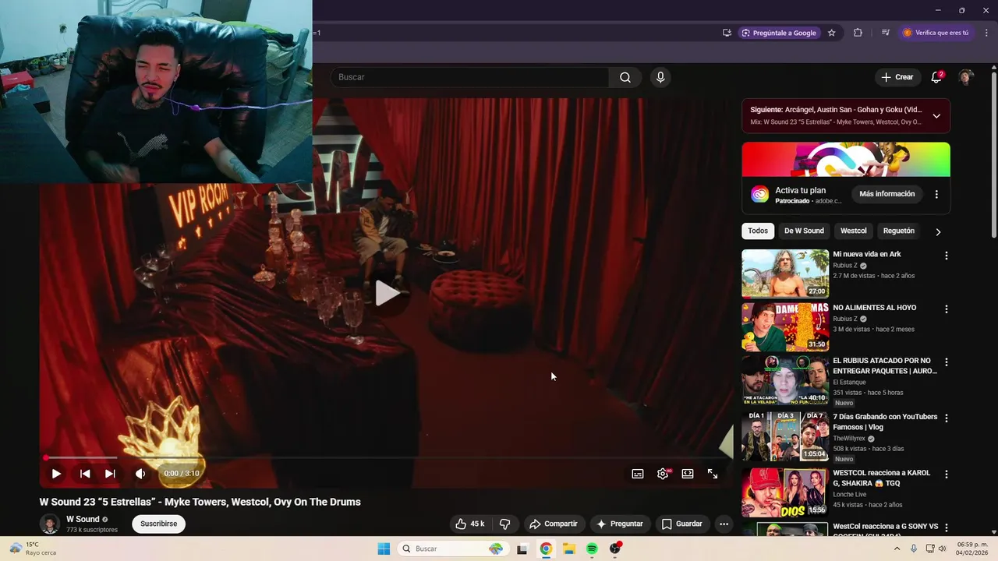Expand the Siguiente mix playlist panel
The image size is (998, 561).
(x=936, y=115)
